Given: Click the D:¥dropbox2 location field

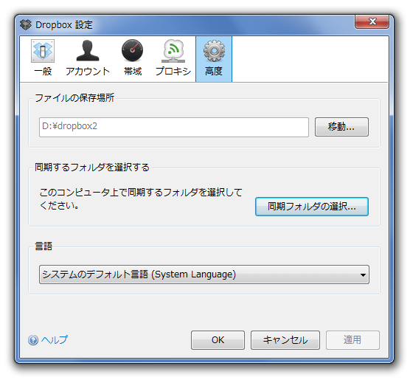Looking at the screenshot, I should tap(174, 127).
